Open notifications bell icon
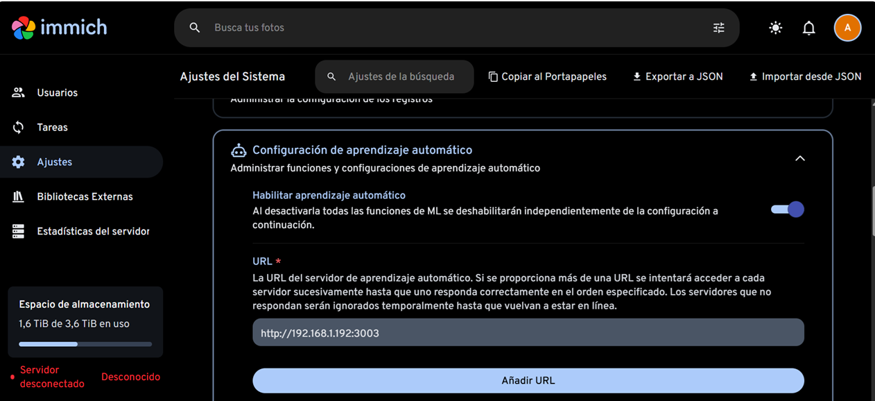The image size is (875, 401). point(808,28)
